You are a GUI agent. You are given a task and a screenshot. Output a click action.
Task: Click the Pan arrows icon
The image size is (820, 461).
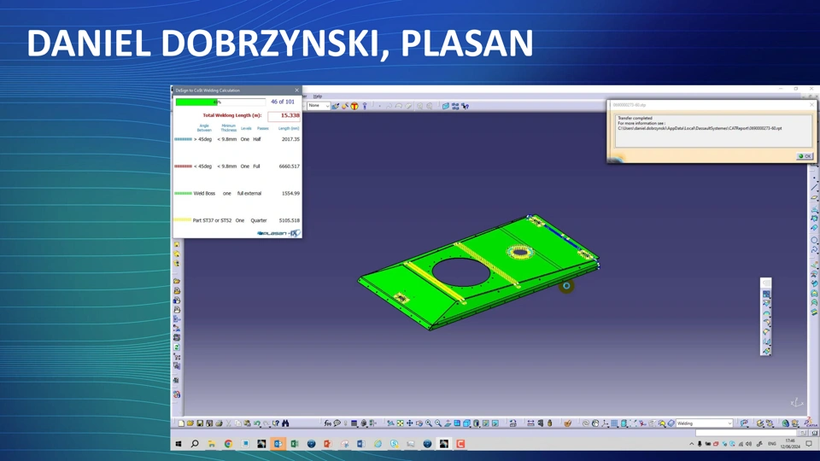(x=409, y=423)
